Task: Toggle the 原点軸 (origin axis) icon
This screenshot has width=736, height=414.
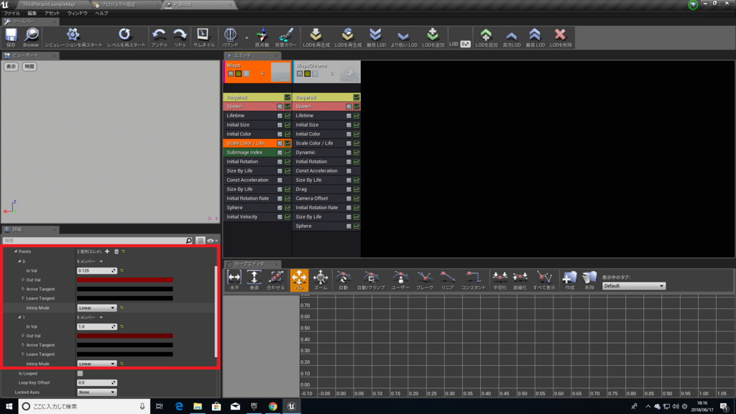Action: [x=262, y=37]
